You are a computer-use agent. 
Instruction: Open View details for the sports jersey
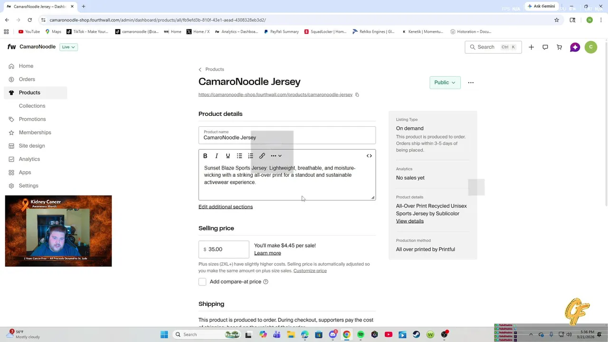click(410, 221)
